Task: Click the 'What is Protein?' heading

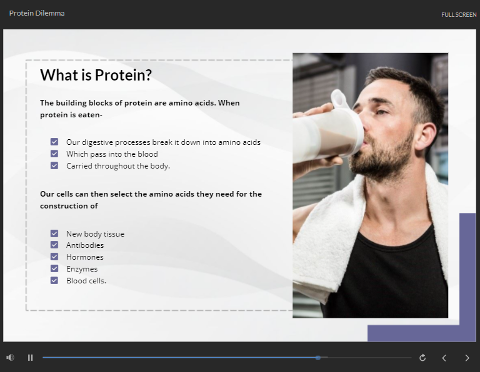Action: (96, 76)
